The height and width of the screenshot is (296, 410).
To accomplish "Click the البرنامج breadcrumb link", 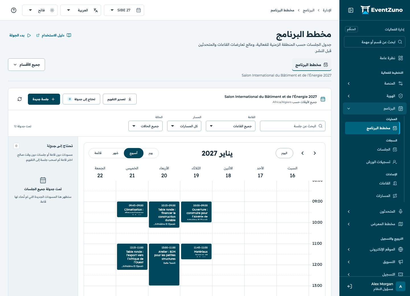I will pos(309,10).
